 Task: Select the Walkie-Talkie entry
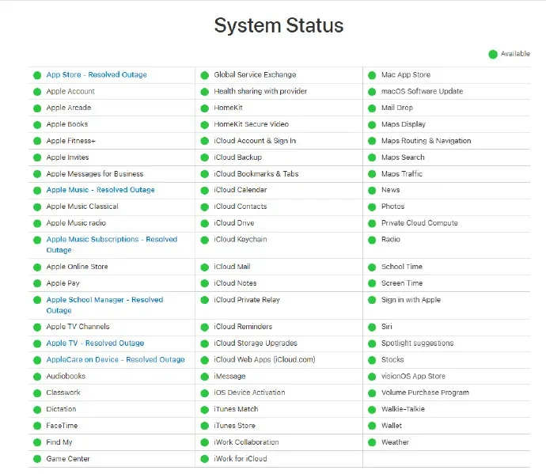[x=403, y=409]
